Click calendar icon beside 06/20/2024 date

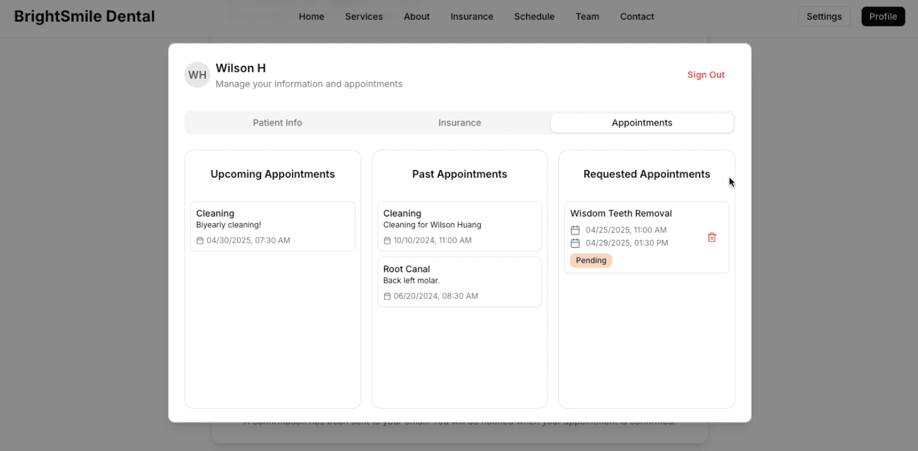click(x=387, y=296)
